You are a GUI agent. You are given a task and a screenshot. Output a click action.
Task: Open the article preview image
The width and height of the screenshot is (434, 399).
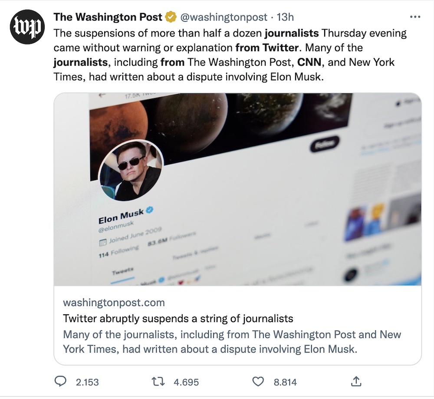(237, 189)
